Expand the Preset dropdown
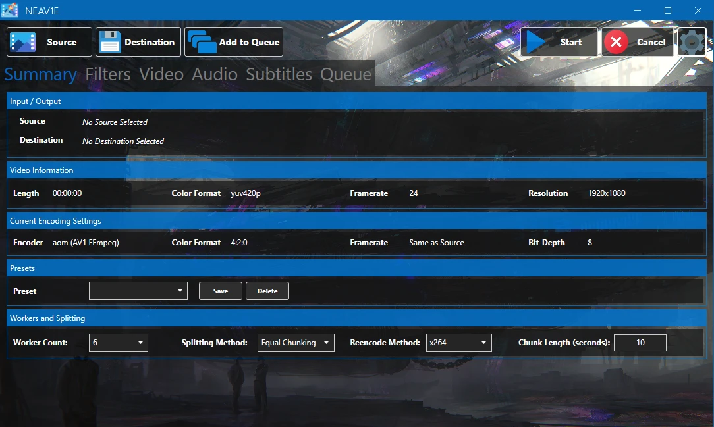 (x=138, y=291)
